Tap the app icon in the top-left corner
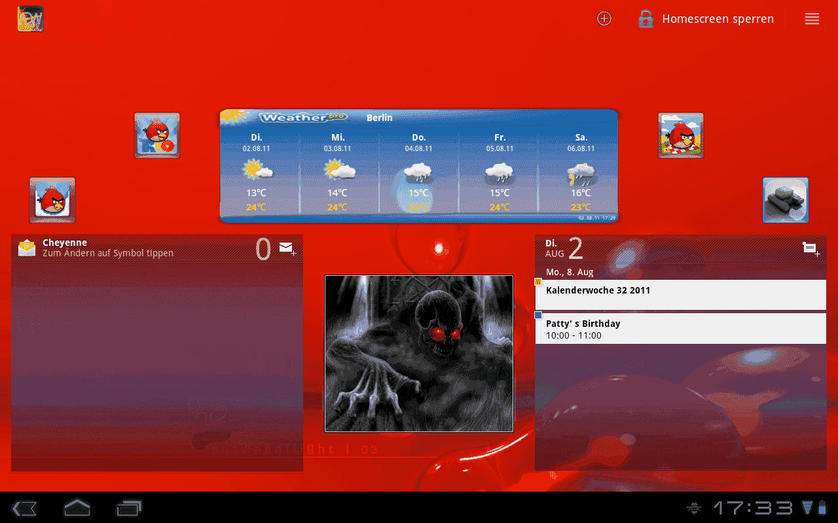 tap(30, 19)
